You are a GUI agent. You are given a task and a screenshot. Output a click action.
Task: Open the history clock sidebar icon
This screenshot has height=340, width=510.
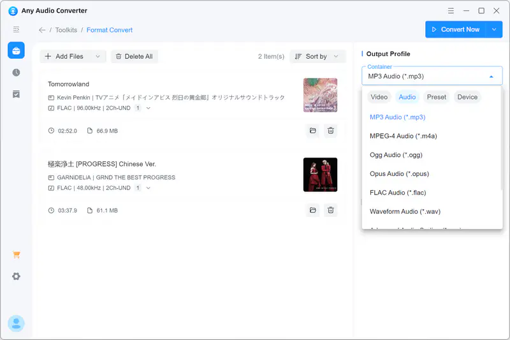point(17,73)
